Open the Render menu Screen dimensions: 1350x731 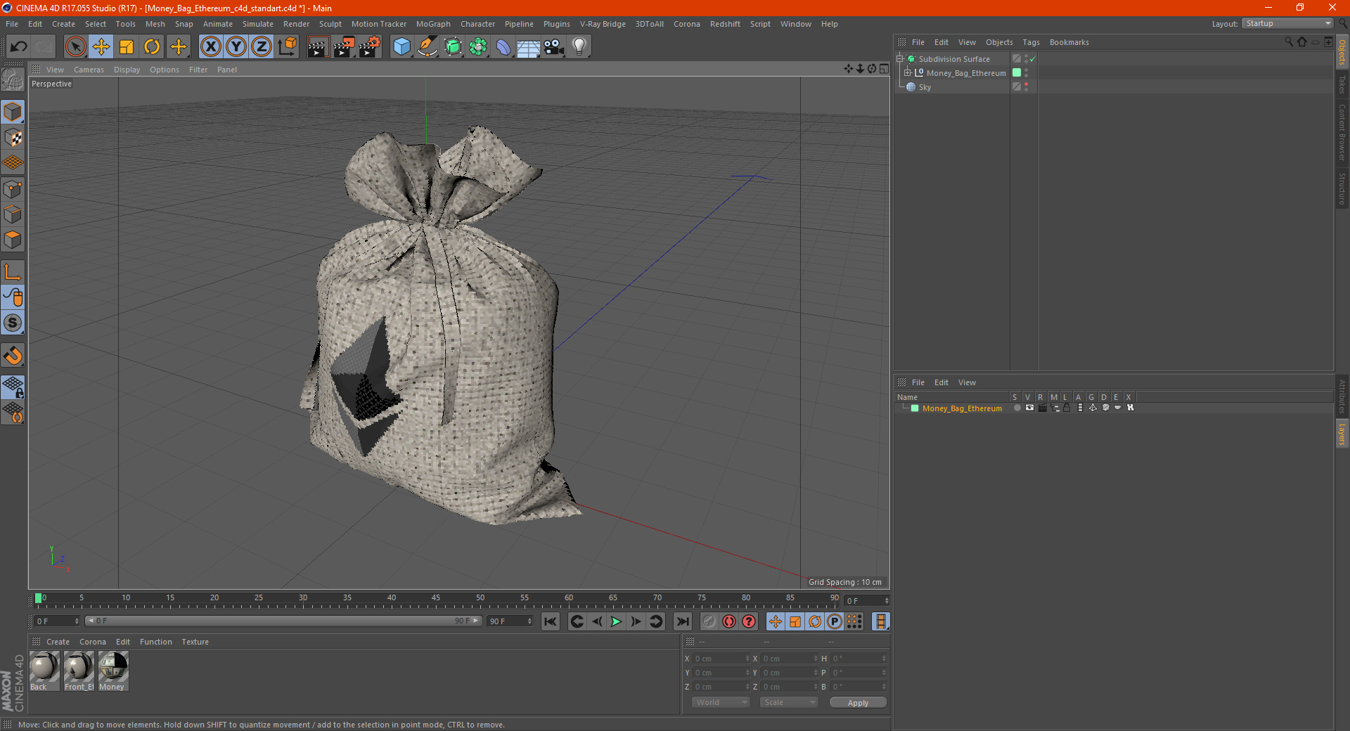[x=296, y=24]
